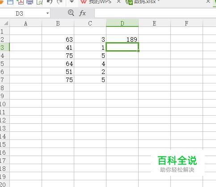
Task: Click the magnifier icon beside fx
Action: pyautogui.click(x=71, y=13)
